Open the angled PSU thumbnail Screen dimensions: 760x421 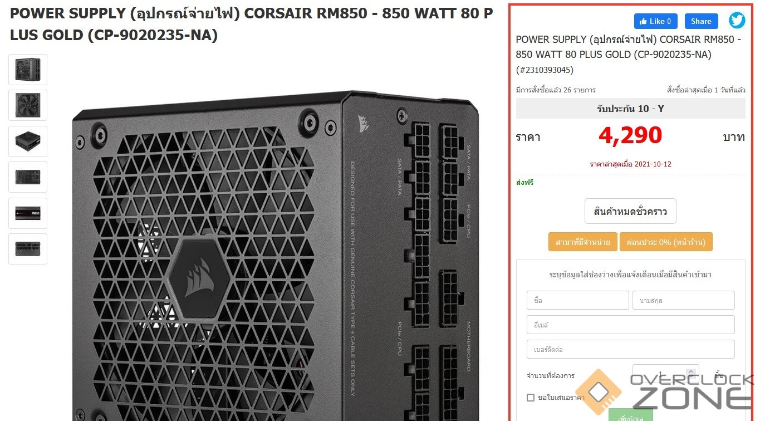pos(28,141)
